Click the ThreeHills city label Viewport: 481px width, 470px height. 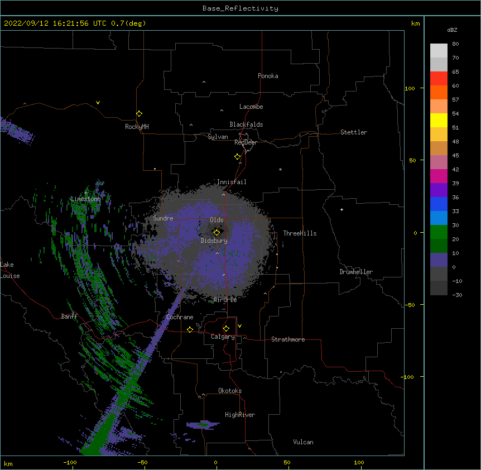[x=300, y=233]
